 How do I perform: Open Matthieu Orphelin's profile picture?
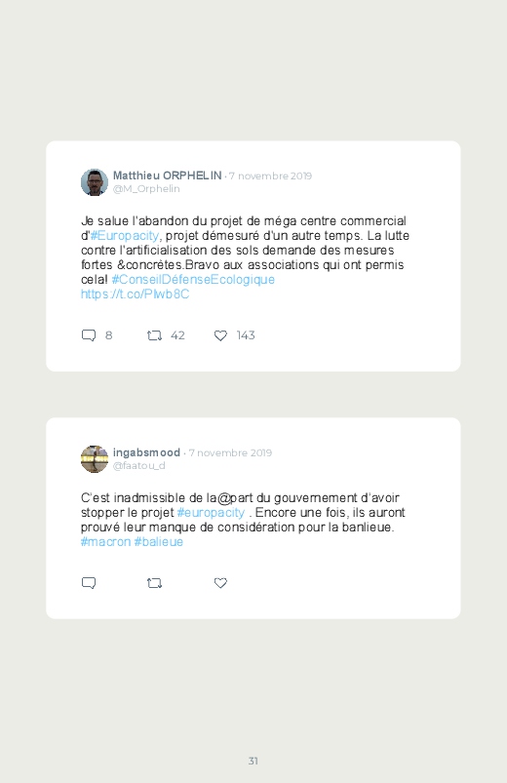coord(95,182)
